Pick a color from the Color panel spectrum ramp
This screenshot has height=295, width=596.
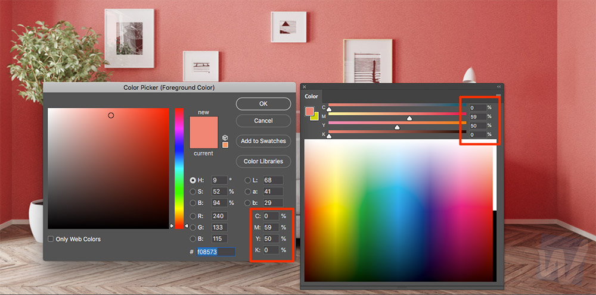[x=399, y=211]
